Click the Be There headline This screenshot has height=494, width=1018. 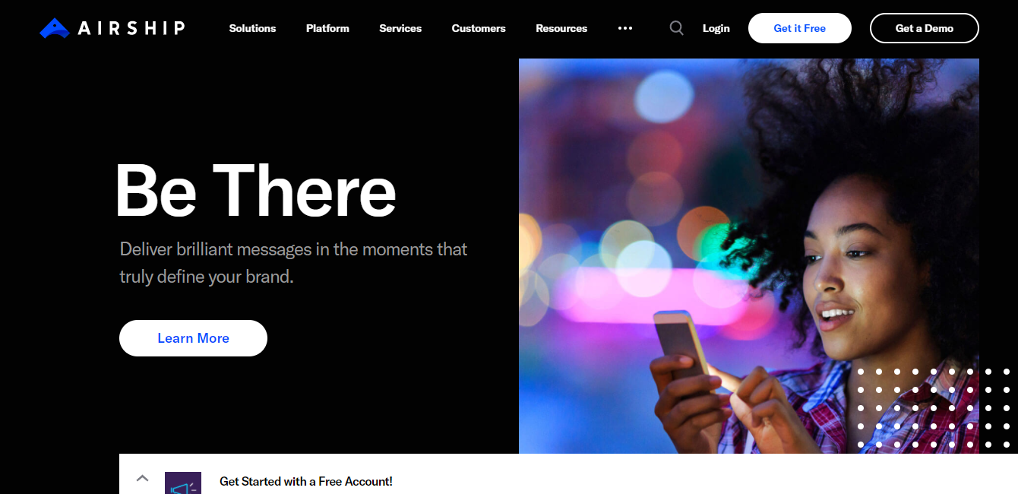[x=256, y=191]
